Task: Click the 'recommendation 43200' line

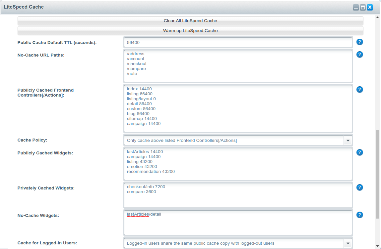Action: pos(151,172)
